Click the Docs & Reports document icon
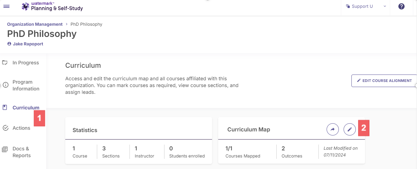 pos(5,149)
